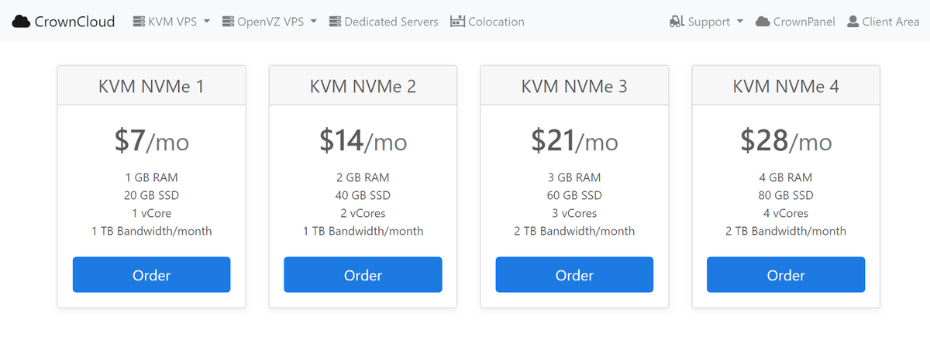Click the 3 GB RAM text
The image size is (930, 337).
(x=574, y=177)
